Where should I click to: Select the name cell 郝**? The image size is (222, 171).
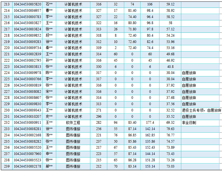(x=49, y=166)
